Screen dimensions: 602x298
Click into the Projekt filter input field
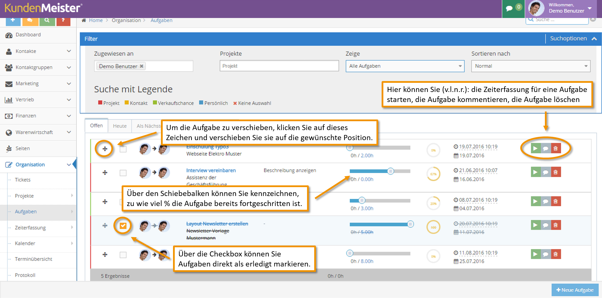279,66
